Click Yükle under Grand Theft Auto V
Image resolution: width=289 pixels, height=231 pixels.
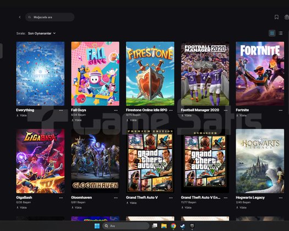click(132, 203)
